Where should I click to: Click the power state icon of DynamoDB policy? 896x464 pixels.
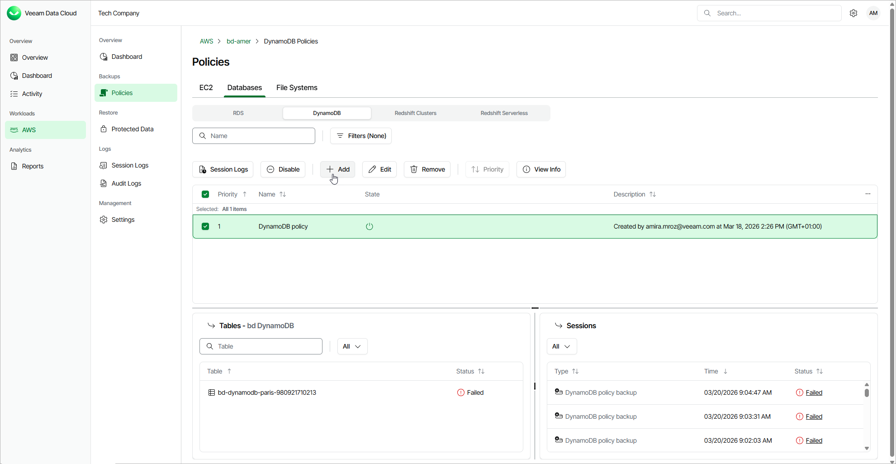click(370, 226)
